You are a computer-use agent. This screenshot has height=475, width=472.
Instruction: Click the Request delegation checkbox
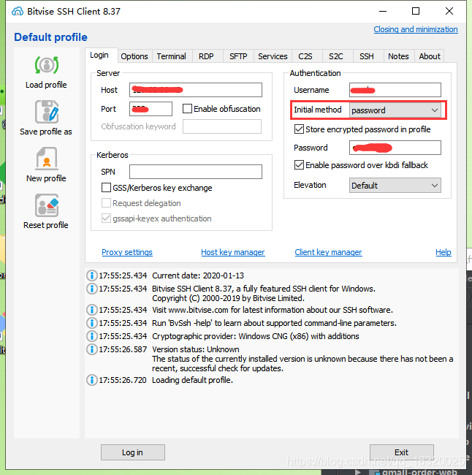tap(106, 202)
